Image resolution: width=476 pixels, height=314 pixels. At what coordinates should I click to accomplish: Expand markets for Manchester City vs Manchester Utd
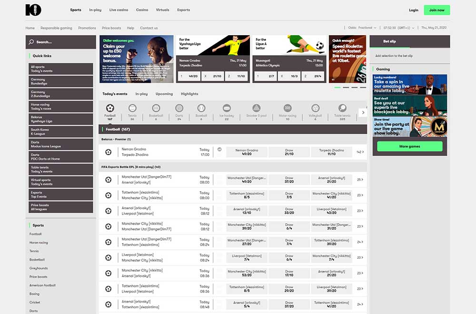click(360, 226)
